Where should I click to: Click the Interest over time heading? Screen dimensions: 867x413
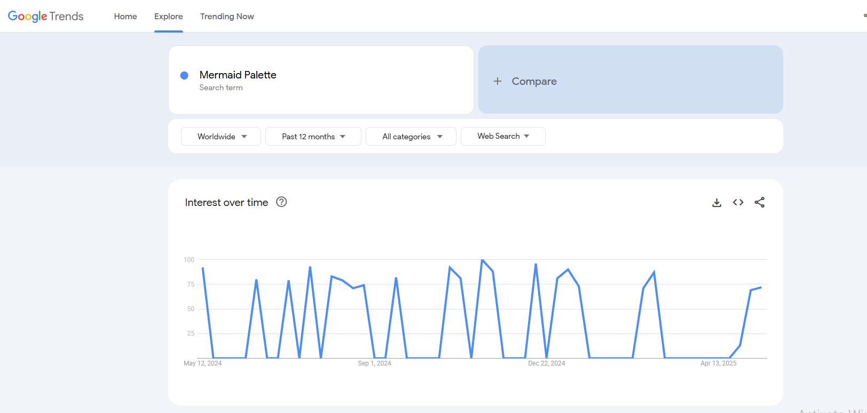tap(226, 202)
